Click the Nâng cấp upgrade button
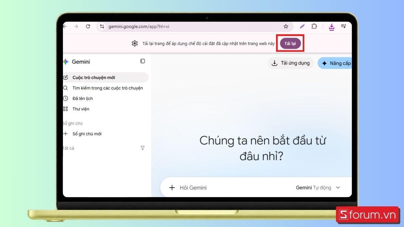This screenshot has width=404, height=227. pyautogui.click(x=335, y=63)
